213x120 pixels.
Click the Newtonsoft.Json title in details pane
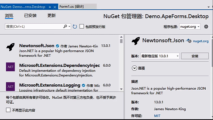click(x=163, y=40)
